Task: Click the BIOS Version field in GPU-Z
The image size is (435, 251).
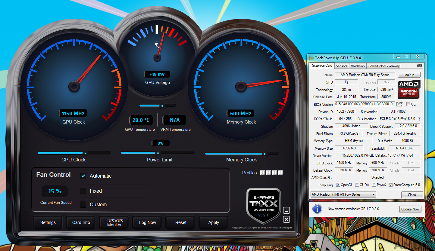Action: [365, 104]
